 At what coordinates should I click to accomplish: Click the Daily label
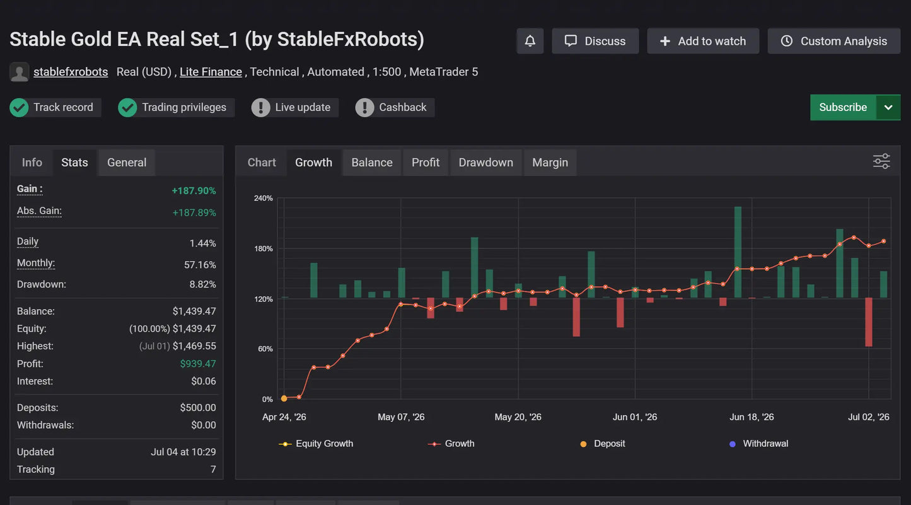pos(28,241)
